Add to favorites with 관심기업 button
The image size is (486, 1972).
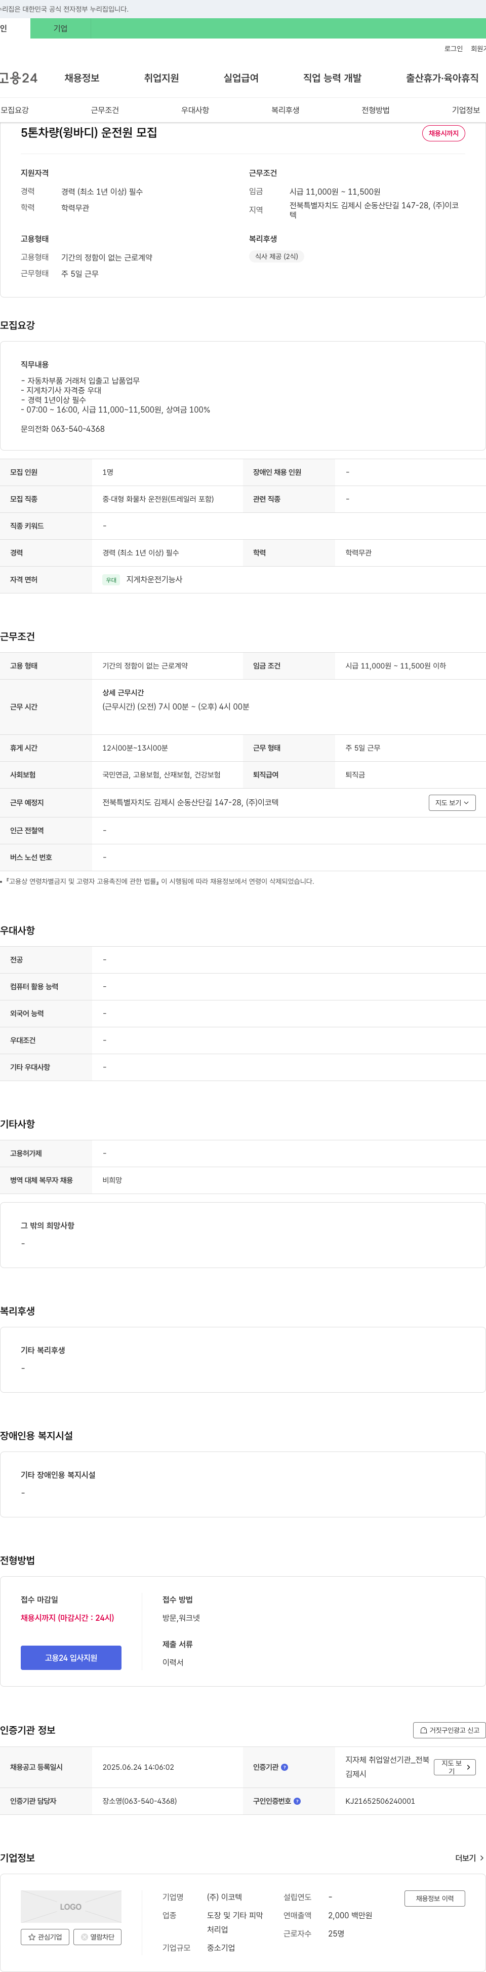point(45,1937)
